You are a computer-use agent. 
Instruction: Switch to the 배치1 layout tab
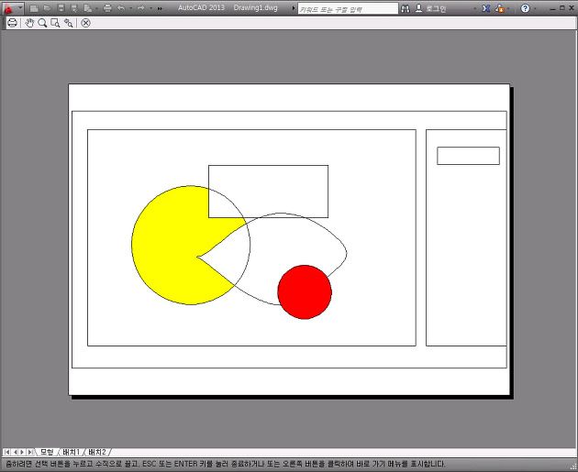pyautogui.click(x=72, y=452)
